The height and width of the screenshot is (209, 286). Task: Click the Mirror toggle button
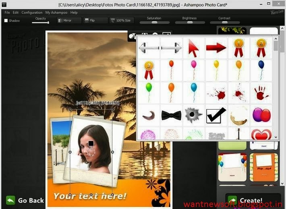pos(69,21)
